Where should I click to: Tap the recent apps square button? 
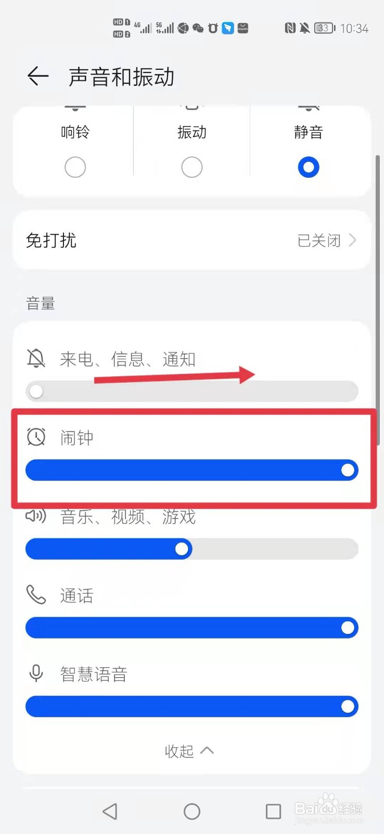pos(273,811)
